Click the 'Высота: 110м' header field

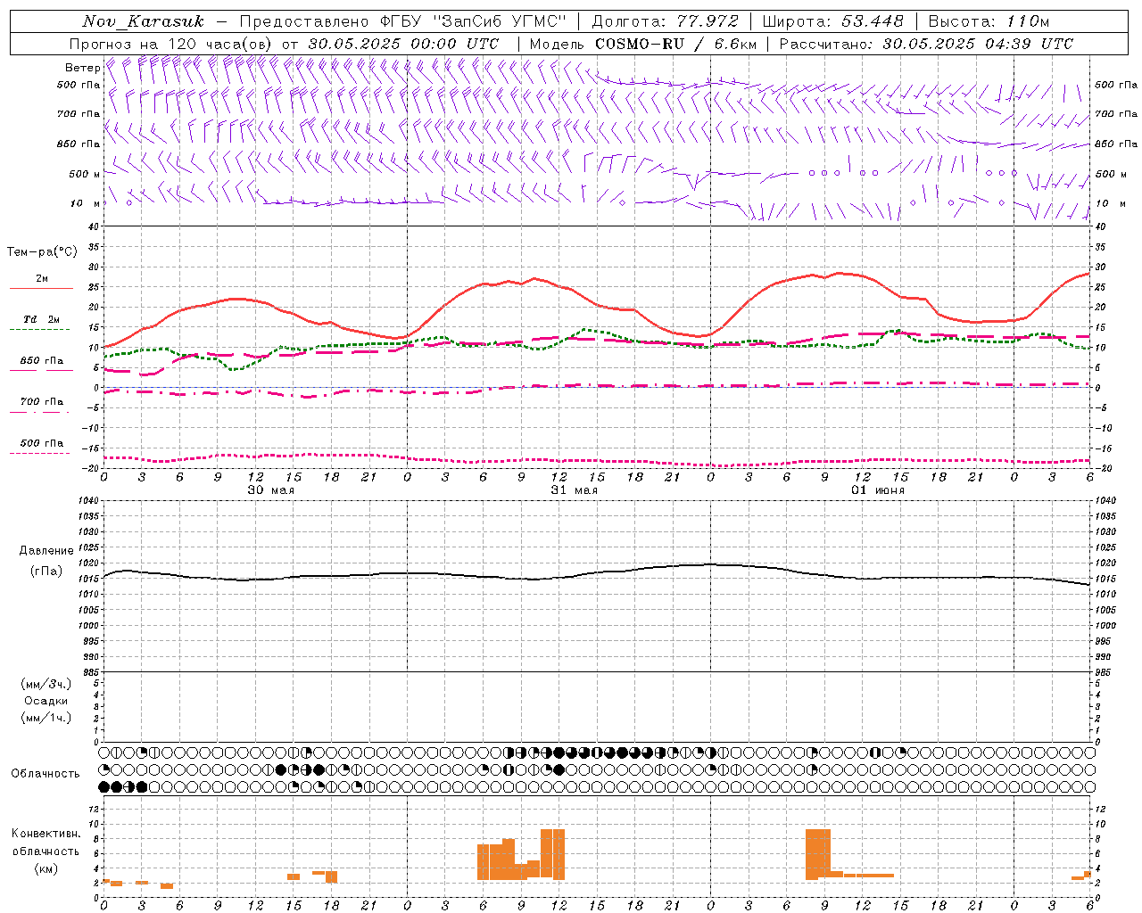tap(989, 21)
